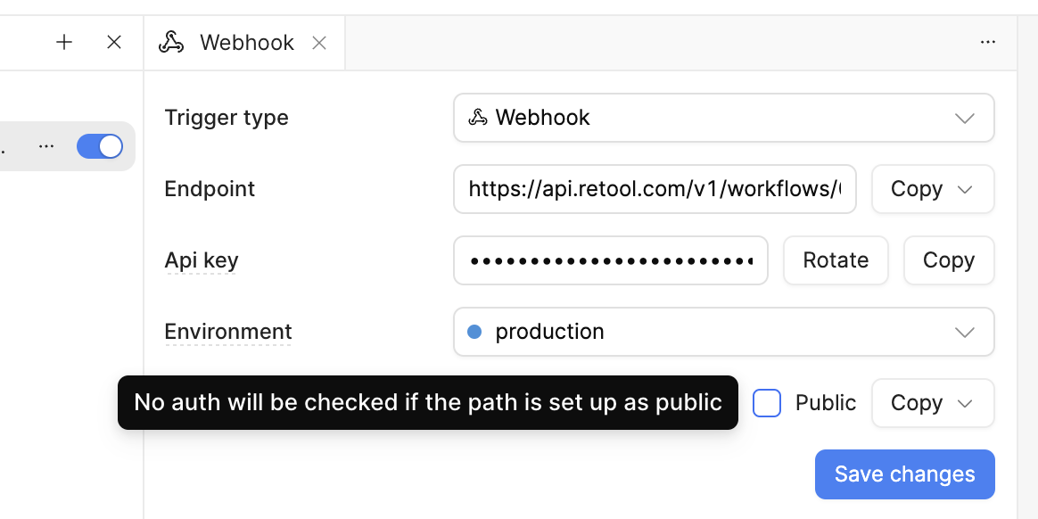Click webhook icon inside Trigger type field
The image size is (1038, 519).
pos(477,117)
